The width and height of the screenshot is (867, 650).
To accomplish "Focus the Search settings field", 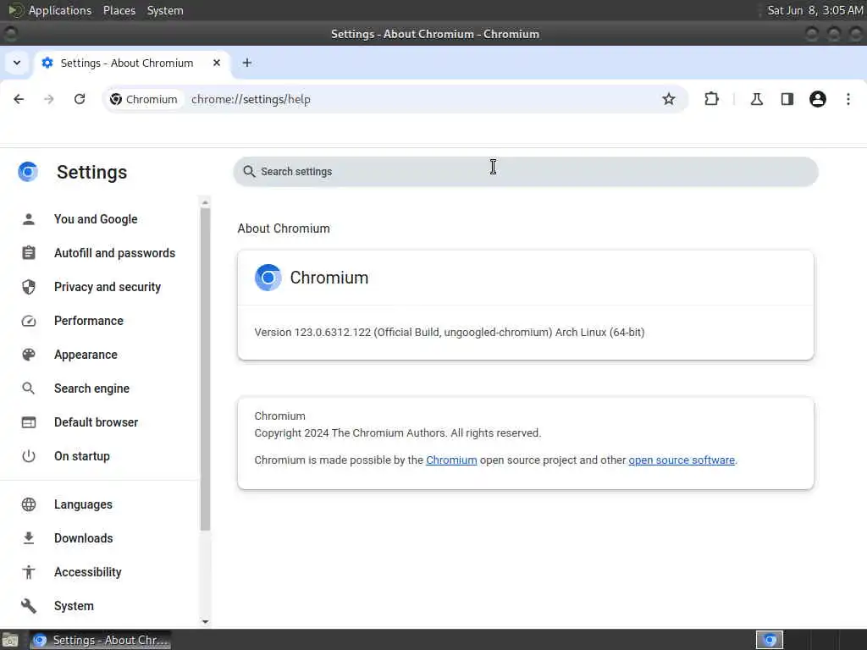I will 525,171.
